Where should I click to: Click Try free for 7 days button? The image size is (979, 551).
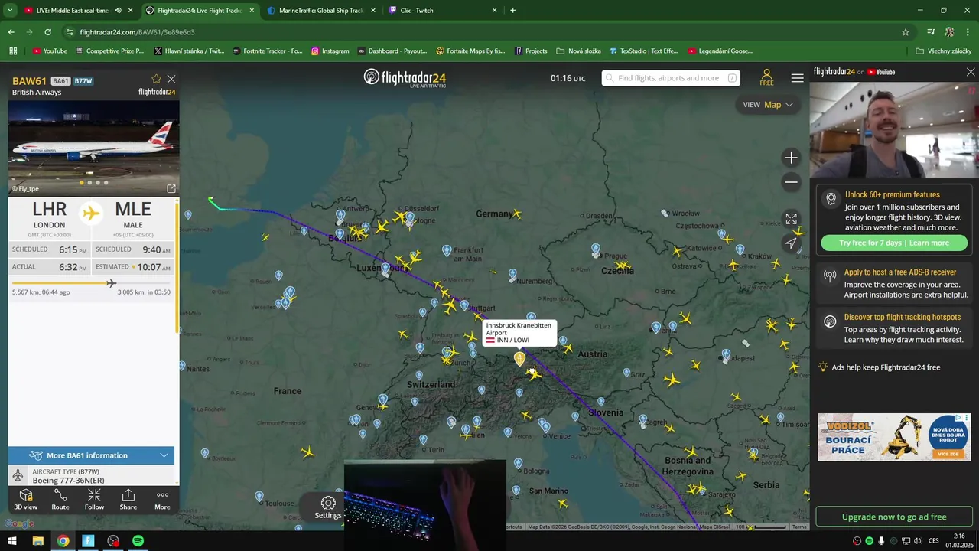point(894,243)
